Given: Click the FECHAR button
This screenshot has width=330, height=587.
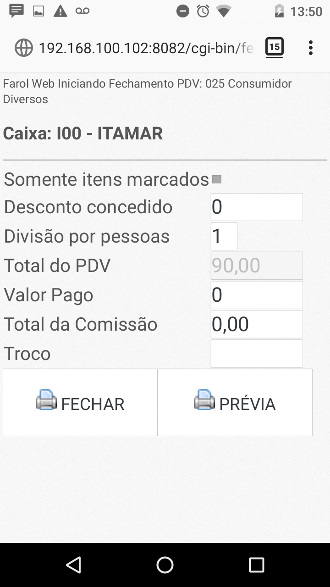Looking at the screenshot, I should 80,403.
